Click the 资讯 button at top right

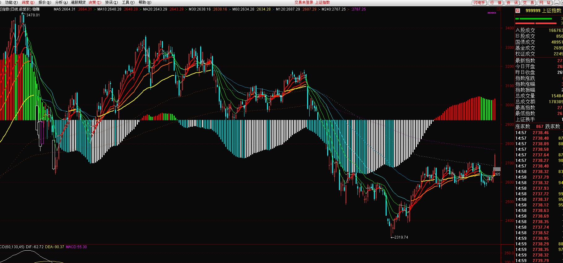click(512, 3)
